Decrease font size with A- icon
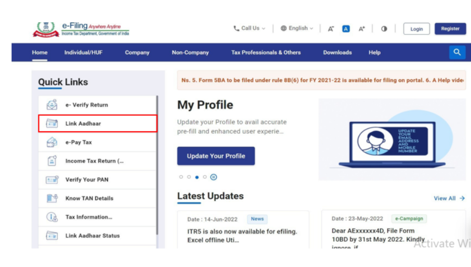 331,29
